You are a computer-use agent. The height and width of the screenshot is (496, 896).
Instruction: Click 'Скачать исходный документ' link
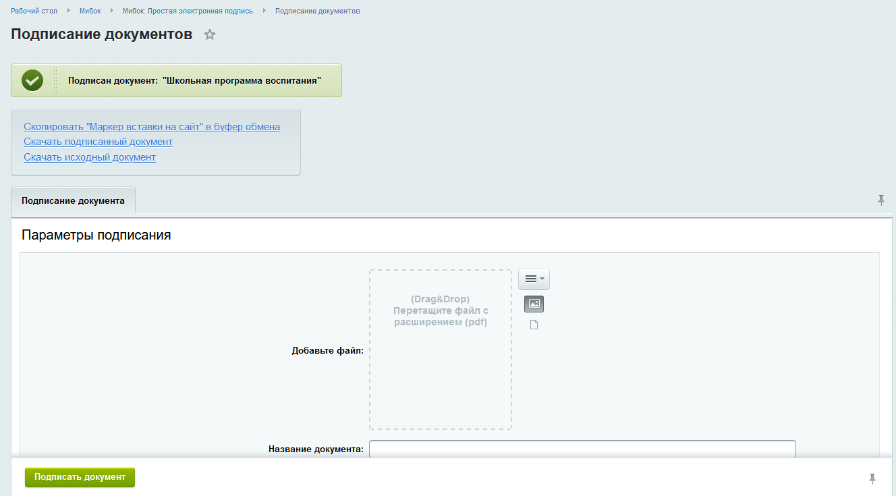pyautogui.click(x=90, y=157)
